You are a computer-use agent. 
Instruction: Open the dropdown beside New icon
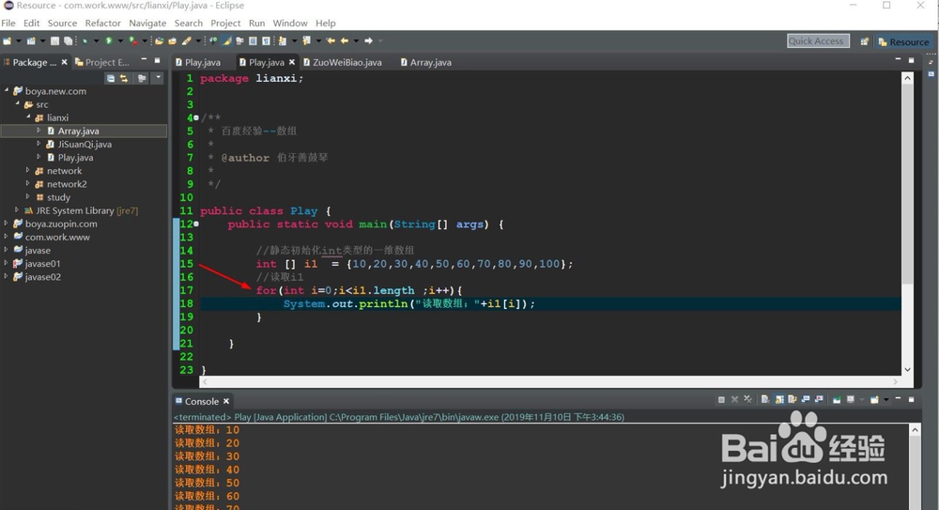pyautogui.click(x=19, y=41)
